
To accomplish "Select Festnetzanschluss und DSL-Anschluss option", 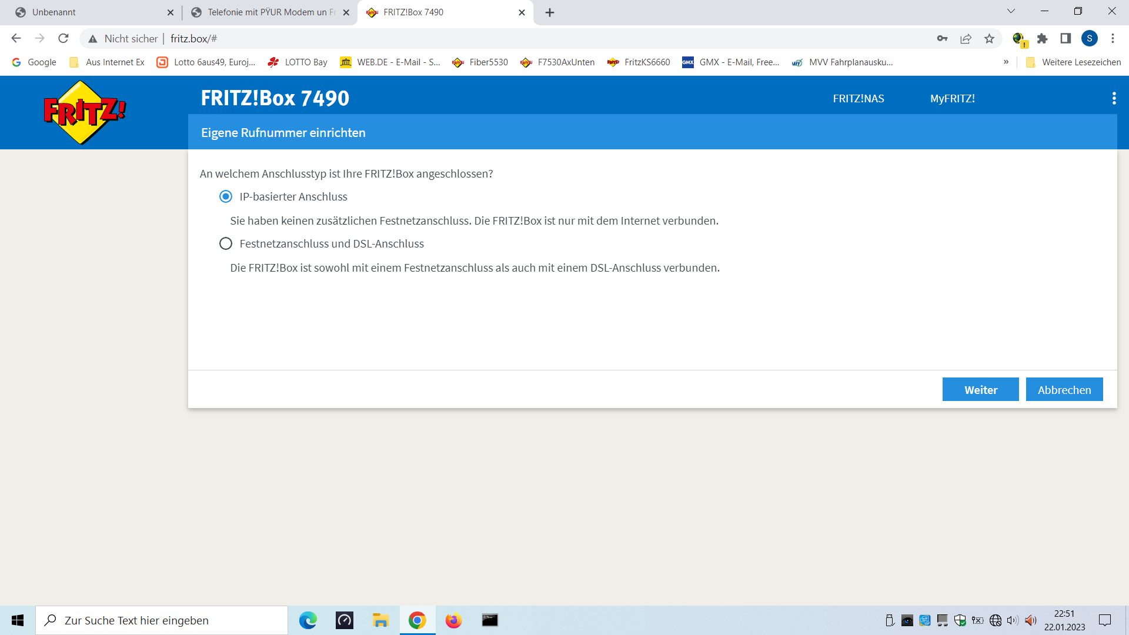I will [x=226, y=243].
